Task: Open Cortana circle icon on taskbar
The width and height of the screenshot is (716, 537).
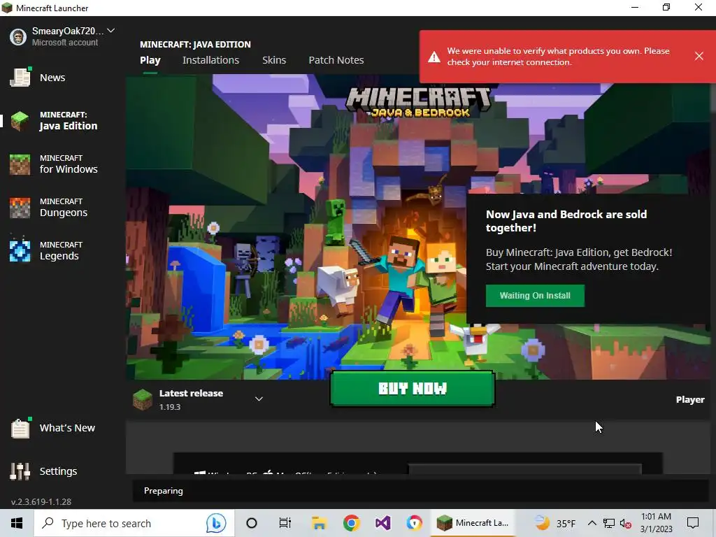Action: click(252, 523)
